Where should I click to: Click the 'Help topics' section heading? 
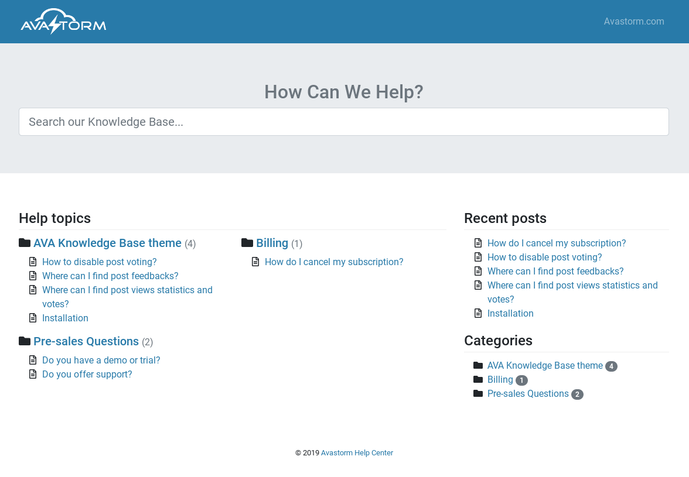(55, 218)
